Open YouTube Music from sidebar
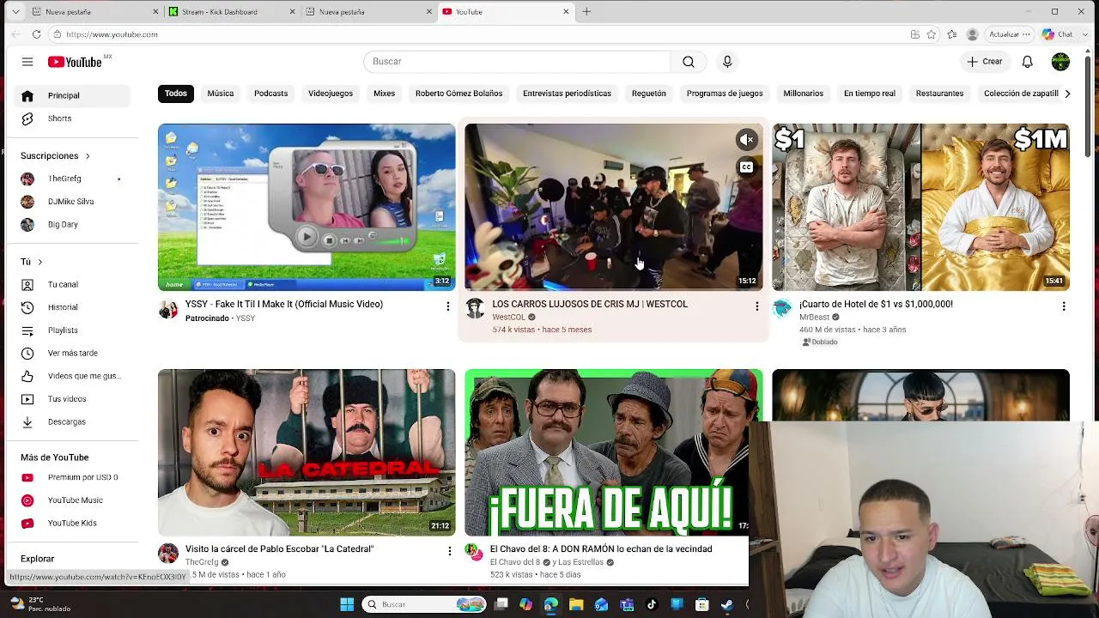This screenshot has width=1099, height=618. pyautogui.click(x=75, y=500)
